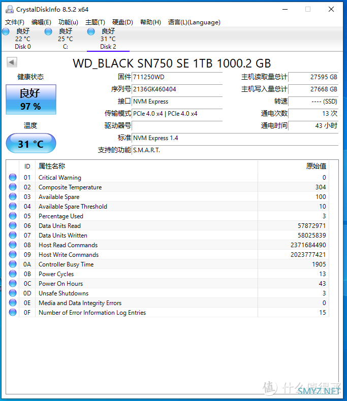
Task: Click status circle of Power Cycles row
Action: [13, 274]
